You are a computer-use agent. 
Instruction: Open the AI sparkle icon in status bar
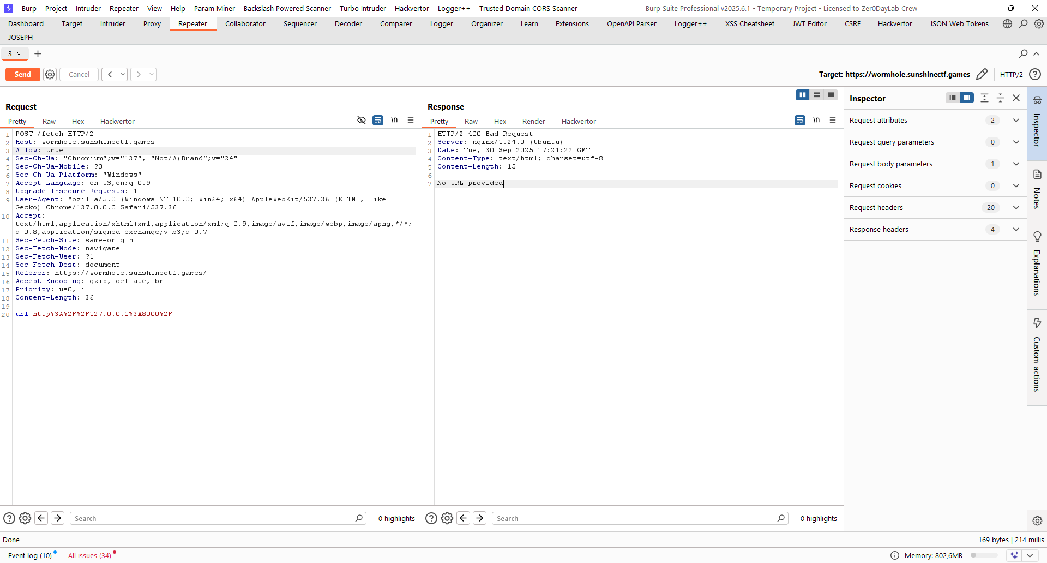(1014, 555)
